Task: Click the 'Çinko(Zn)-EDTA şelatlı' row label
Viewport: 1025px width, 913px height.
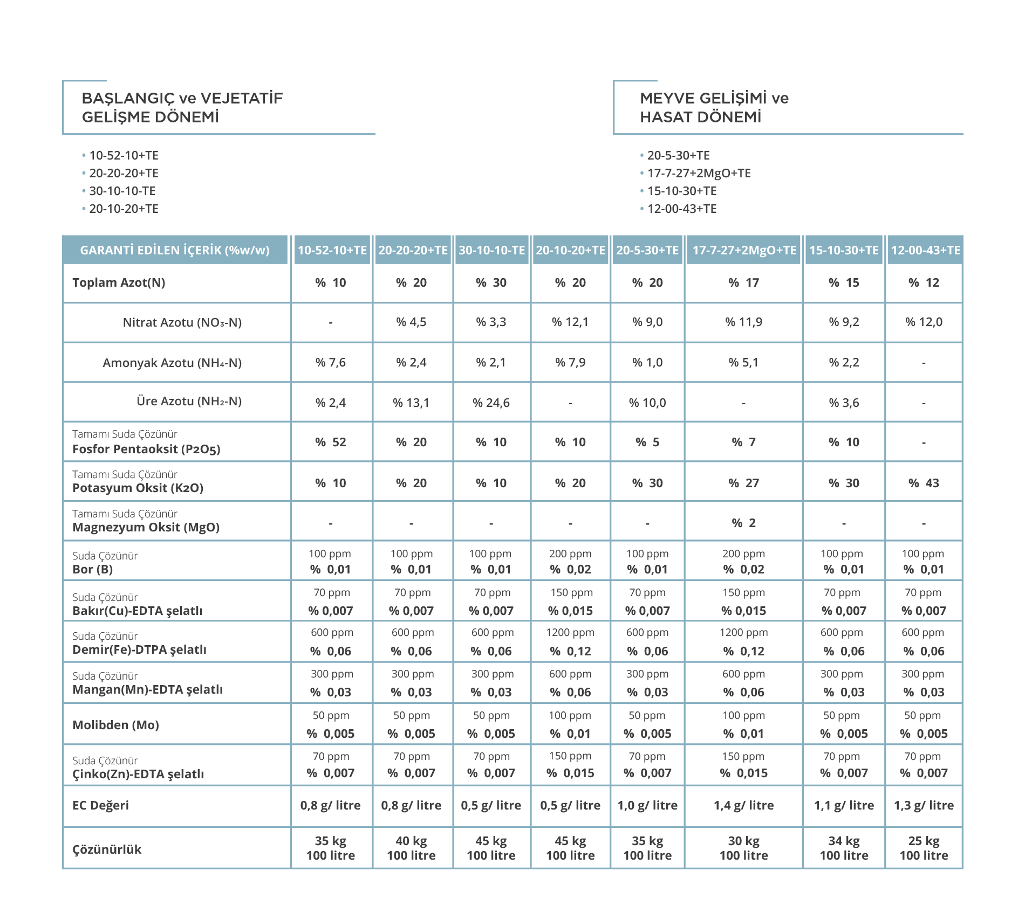Action: coord(138,774)
